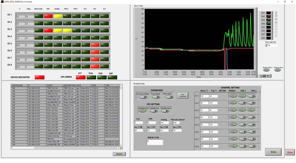Toggle CH 3 FAN_2 switch
The image size is (296, 163).
pyautogui.click(x=252, y=110)
